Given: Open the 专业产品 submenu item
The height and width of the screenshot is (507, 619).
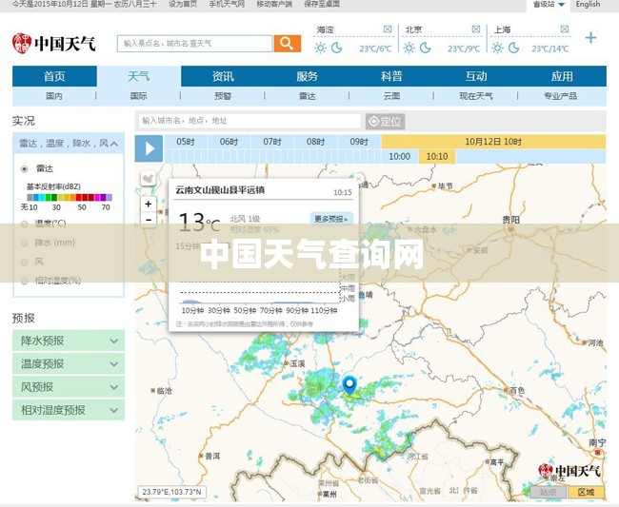Looking at the screenshot, I should point(561,96).
